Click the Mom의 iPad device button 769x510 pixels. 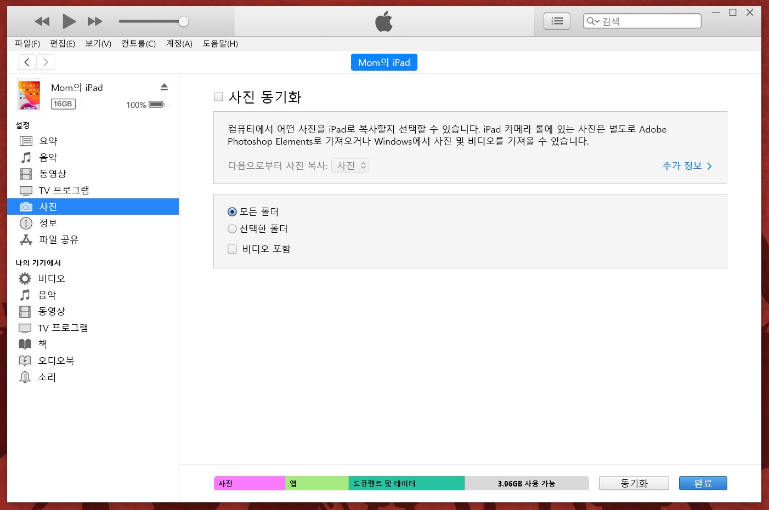[384, 62]
